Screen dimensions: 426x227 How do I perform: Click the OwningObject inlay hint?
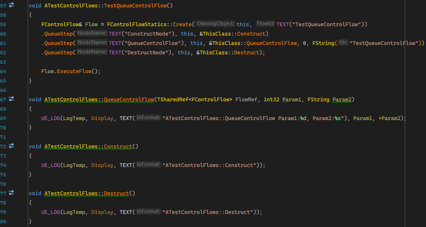pyautogui.click(x=216, y=24)
